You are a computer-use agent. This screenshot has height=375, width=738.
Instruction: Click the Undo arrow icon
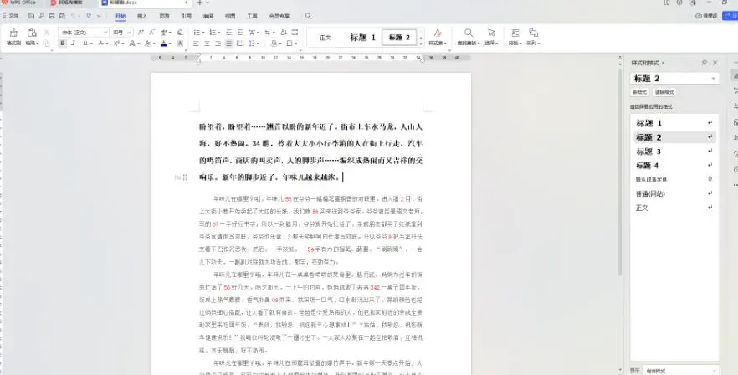click(74, 16)
